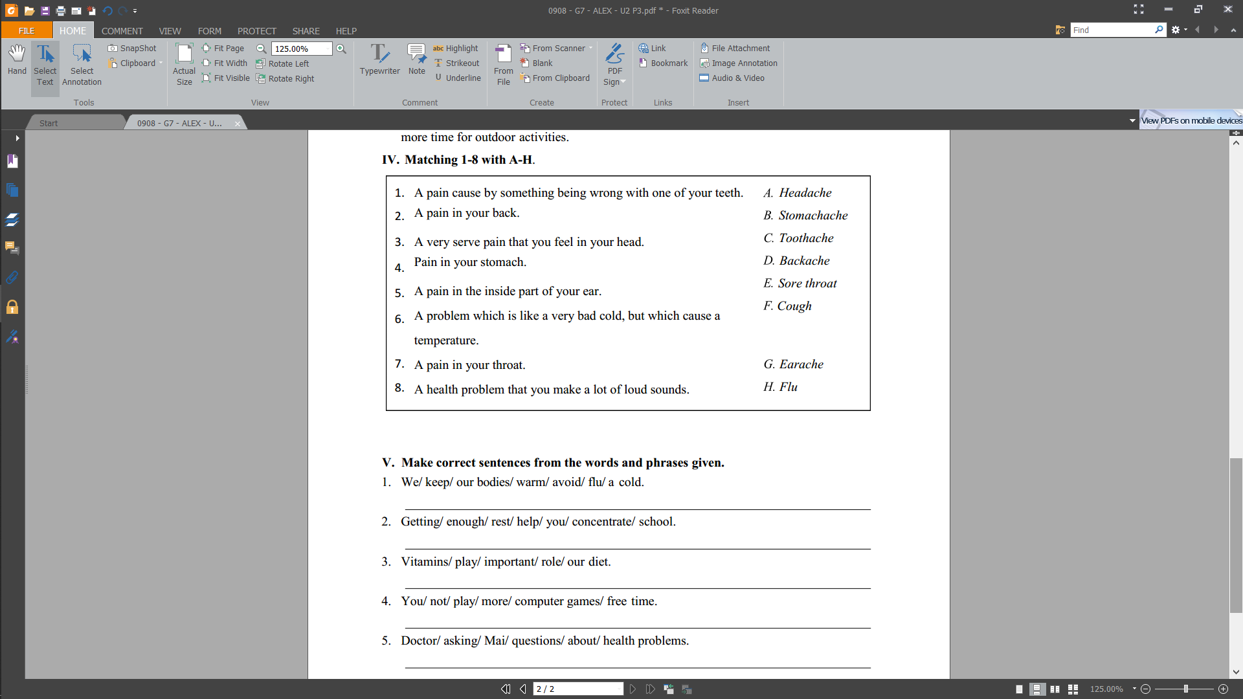Insert an Image Annotation
This screenshot has height=699, width=1243.
[x=739, y=63]
